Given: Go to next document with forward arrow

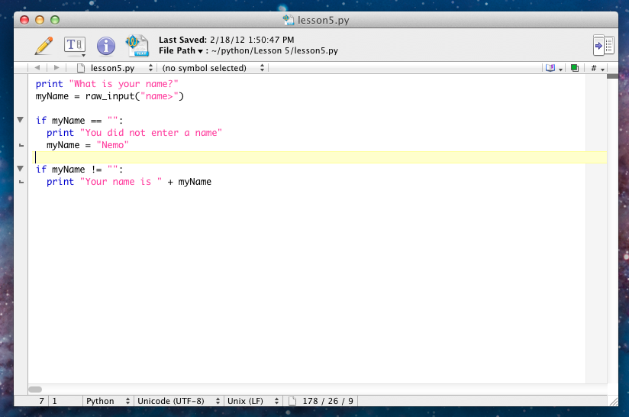Looking at the screenshot, I should click(56, 68).
